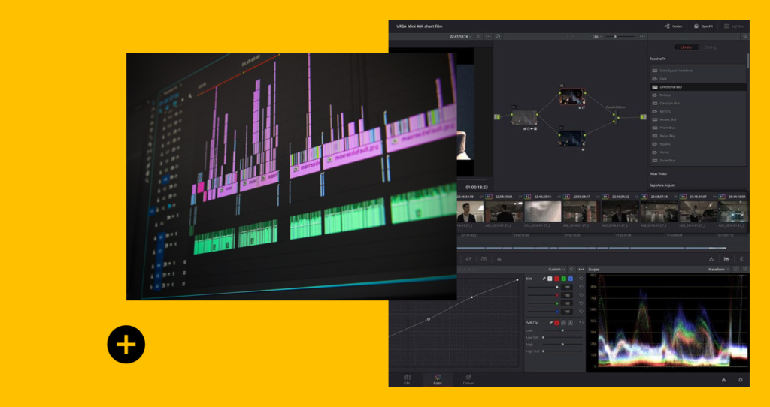This screenshot has height=407, width=770.
Task: Reset the blue intensity slider row
Action: [581, 312]
